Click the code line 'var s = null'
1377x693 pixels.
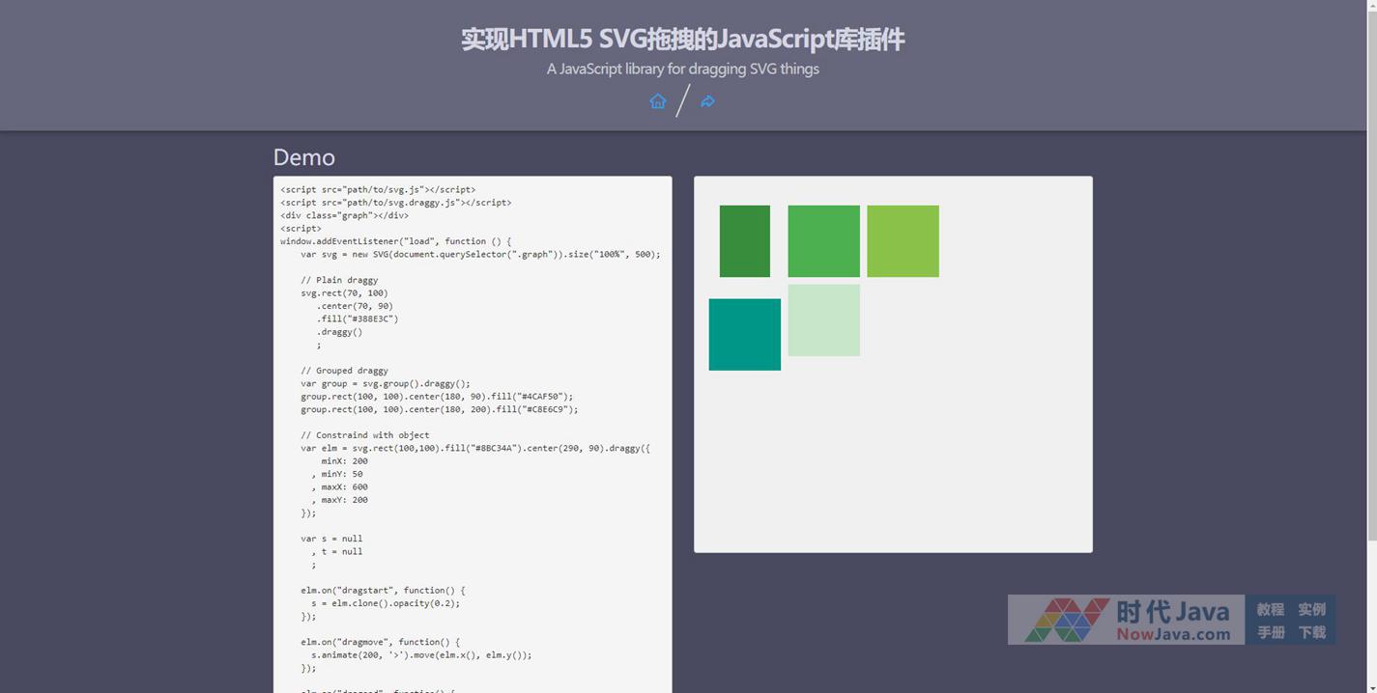(331, 539)
